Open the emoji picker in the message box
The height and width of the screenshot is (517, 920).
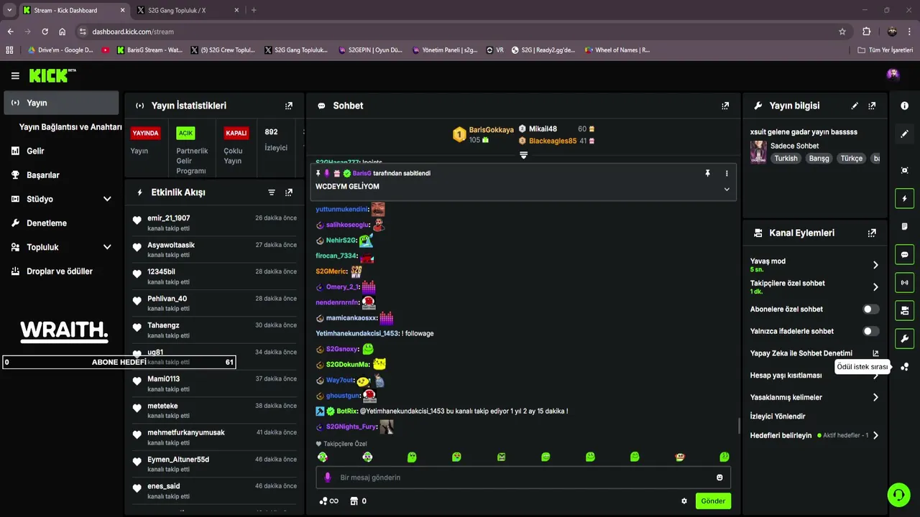click(x=719, y=478)
